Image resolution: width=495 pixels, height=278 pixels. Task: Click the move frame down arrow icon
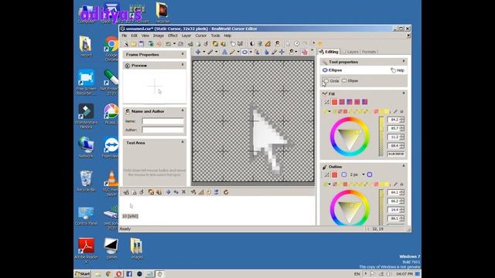[169, 192]
